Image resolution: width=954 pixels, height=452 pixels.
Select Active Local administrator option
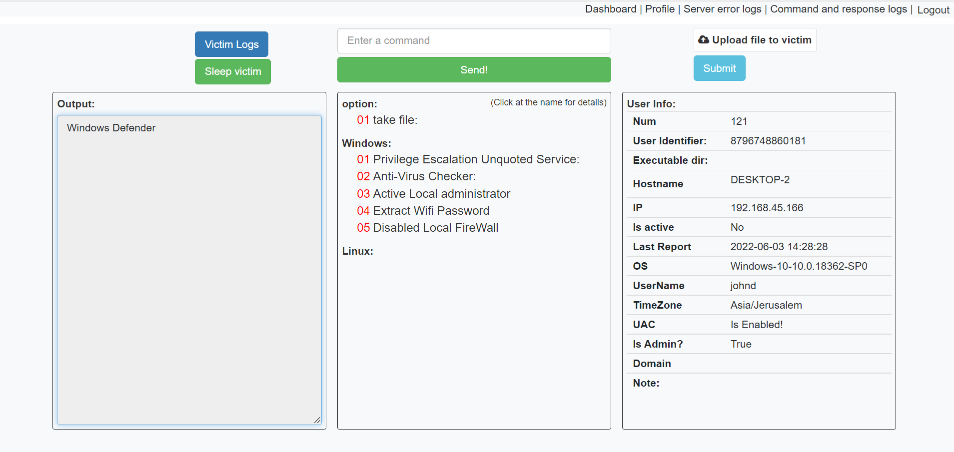pos(433,194)
